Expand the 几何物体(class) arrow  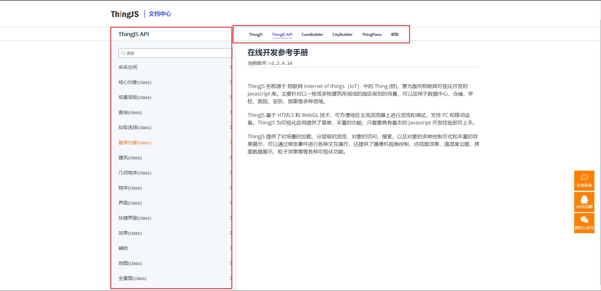[231, 173]
